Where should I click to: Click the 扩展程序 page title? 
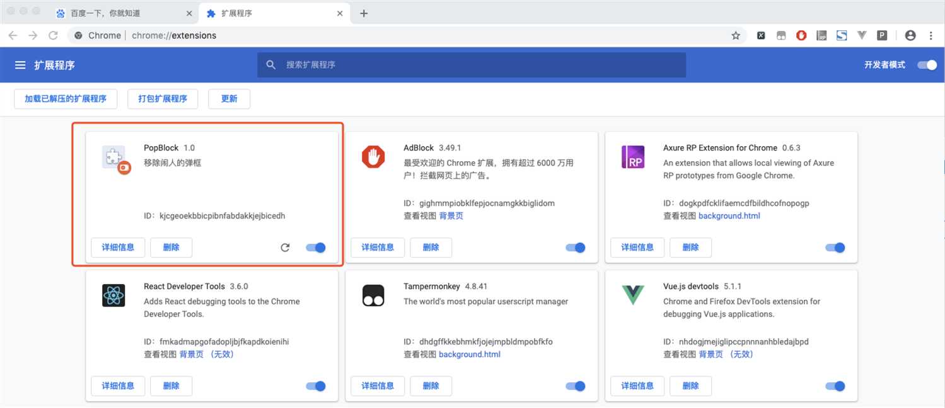[54, 65]
